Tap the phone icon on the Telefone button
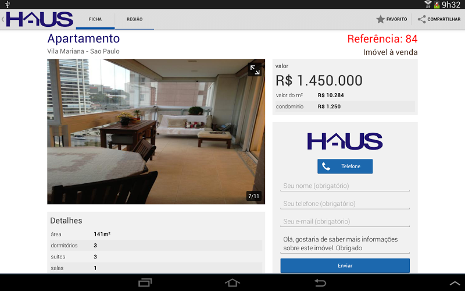The image size is (465, 291). click(x=326, y=166)
